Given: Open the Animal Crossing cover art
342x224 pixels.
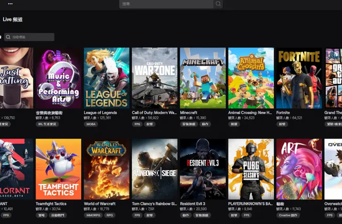Looking at the screenshot, I should click(251, 78).
